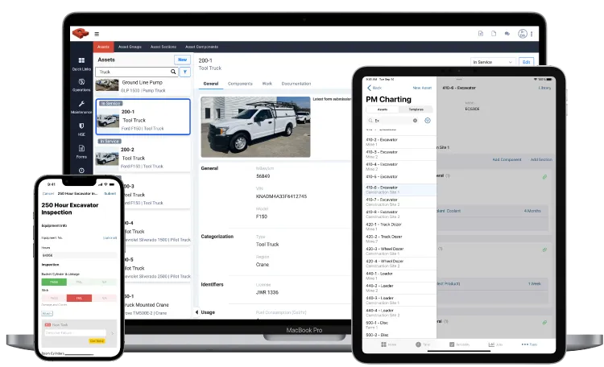Select '420-3 - Wheel Dozer' in tablet list

coord(399,251)
